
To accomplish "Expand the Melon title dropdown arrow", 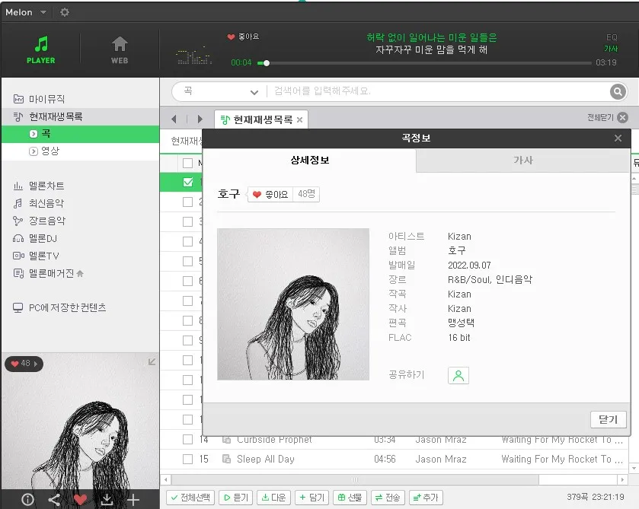I will [43, 12].
